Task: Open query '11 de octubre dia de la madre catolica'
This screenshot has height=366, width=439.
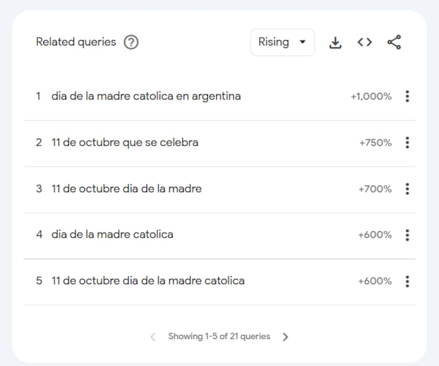Action: tap(148, 281)
